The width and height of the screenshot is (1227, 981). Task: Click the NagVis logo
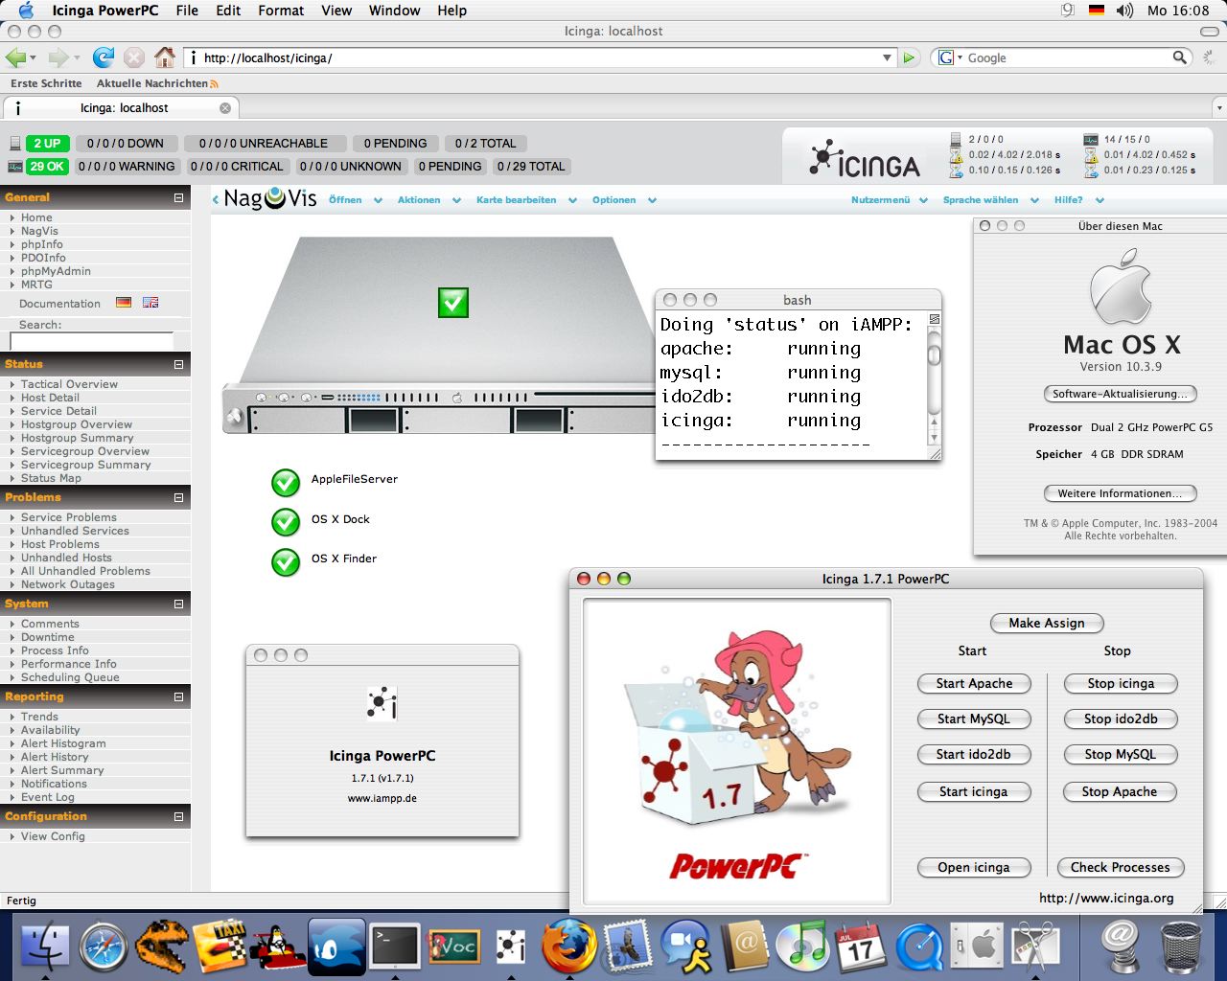coord(270,199)
